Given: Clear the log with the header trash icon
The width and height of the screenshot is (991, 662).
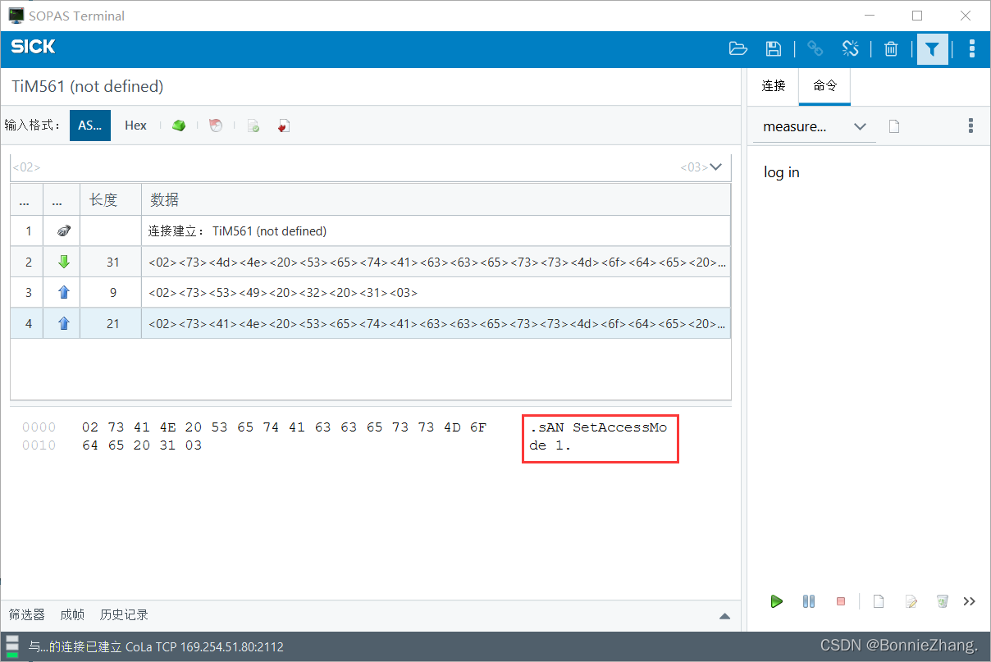Looking at the screenshot, I should (891, 49).
